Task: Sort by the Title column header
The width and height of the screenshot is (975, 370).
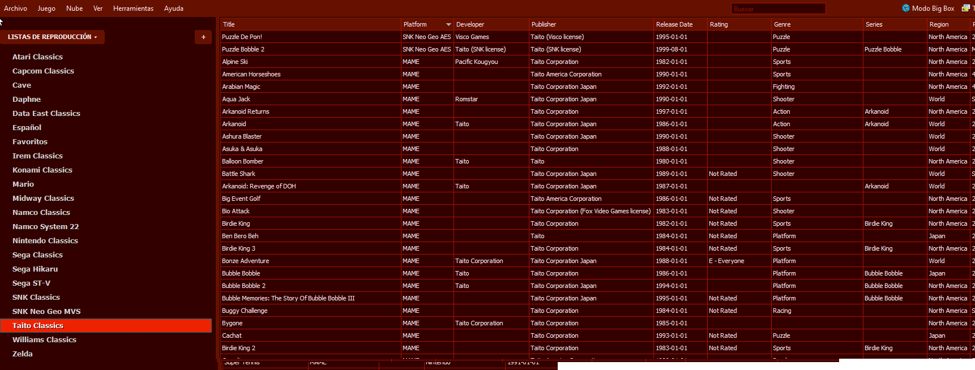Action: 310,24
